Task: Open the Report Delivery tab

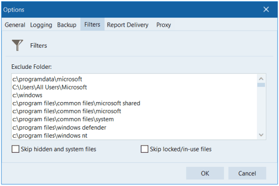Action: tap(128, 25)
